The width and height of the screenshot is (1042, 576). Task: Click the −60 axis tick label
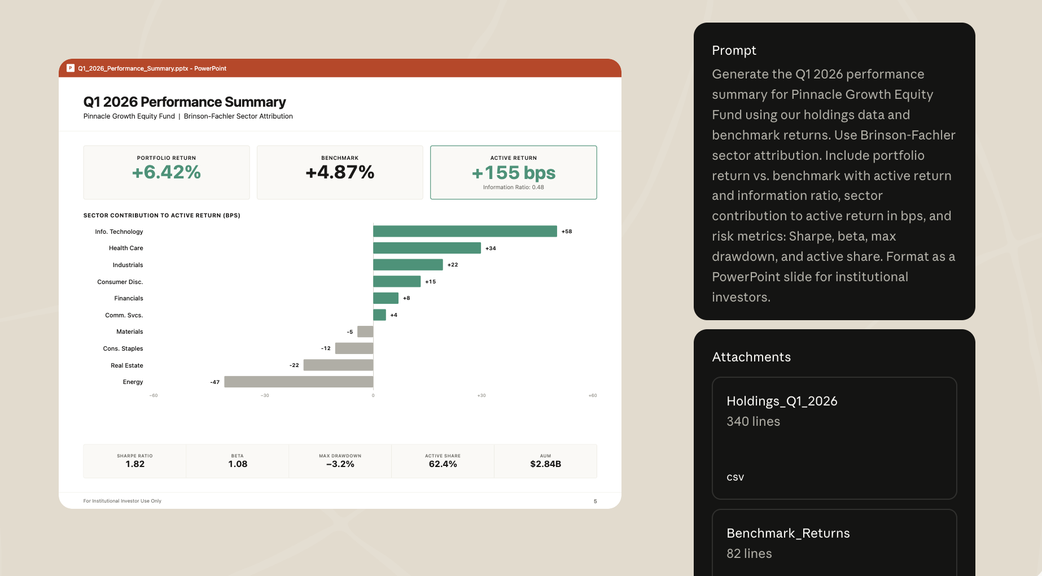pyautogui.click(x=154, y=395)
